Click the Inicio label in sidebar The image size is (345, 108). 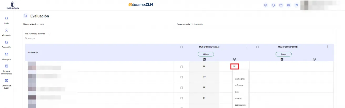click(x=7, y=23)
